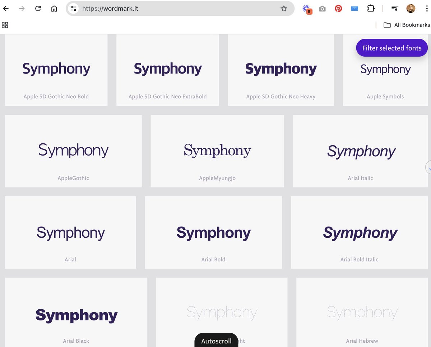Click the partial circular button at right edge

coord(428,167)
